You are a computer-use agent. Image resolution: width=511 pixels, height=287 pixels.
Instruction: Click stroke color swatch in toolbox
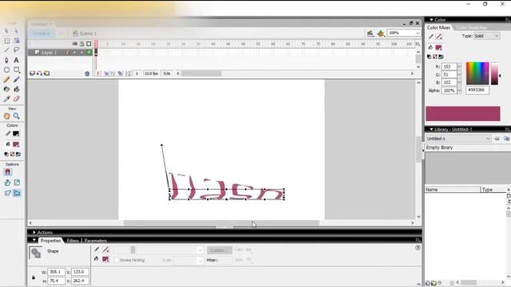tap(16, 133)
